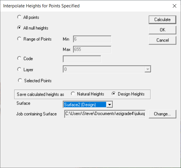Click the Max points input field
The image size is (181, 168).
[x=92, y=50]
